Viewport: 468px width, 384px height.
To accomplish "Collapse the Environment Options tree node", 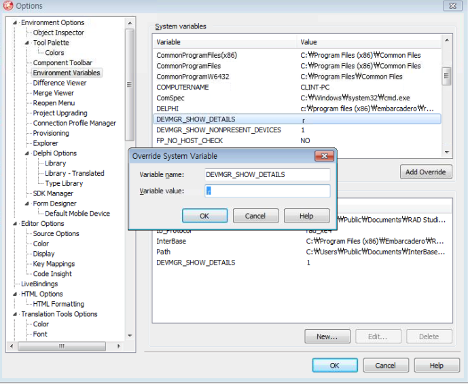I will pyautogui.click(x=15, y=22).
